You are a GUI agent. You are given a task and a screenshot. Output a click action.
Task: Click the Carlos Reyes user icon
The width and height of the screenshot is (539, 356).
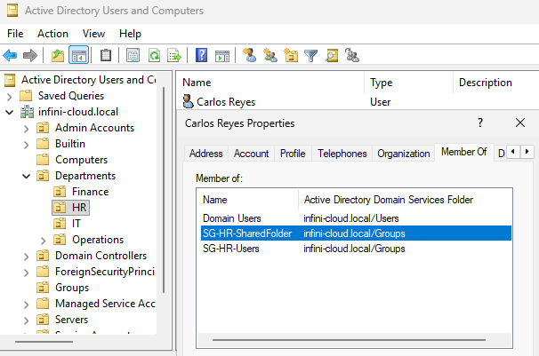188,101
